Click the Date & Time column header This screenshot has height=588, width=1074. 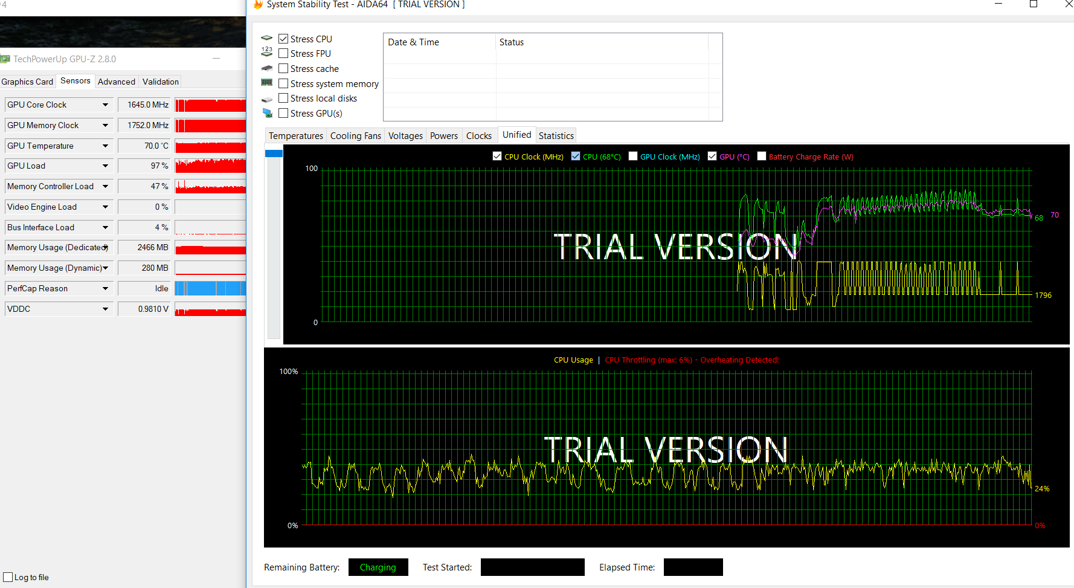pos(439,42)
